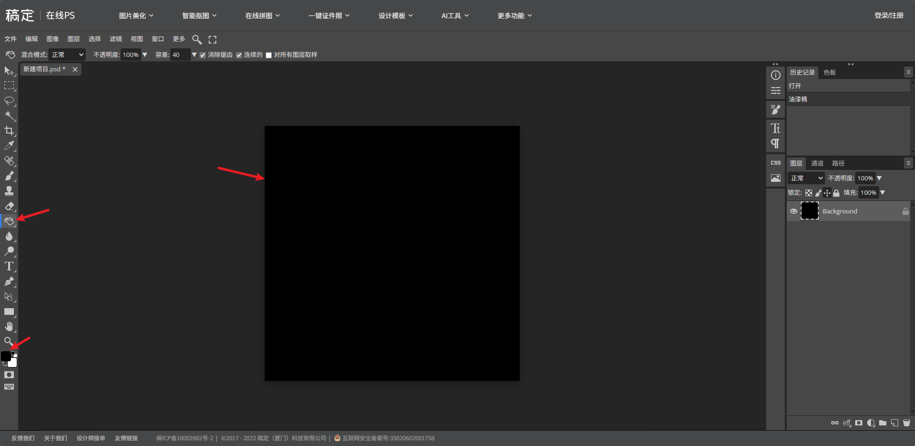Create new adjustment layer icon
Image resolution: width=915 pixels, height=446 pixels.
pos(871,423)
